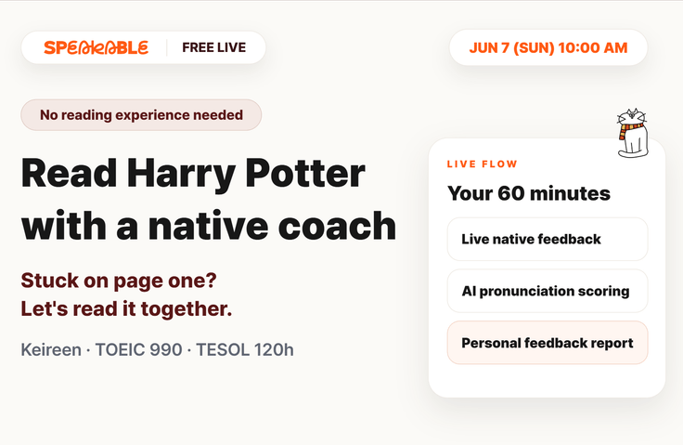Click the coach name Keireen
This screenshot has height=445, width=683.
pos(51,350)
